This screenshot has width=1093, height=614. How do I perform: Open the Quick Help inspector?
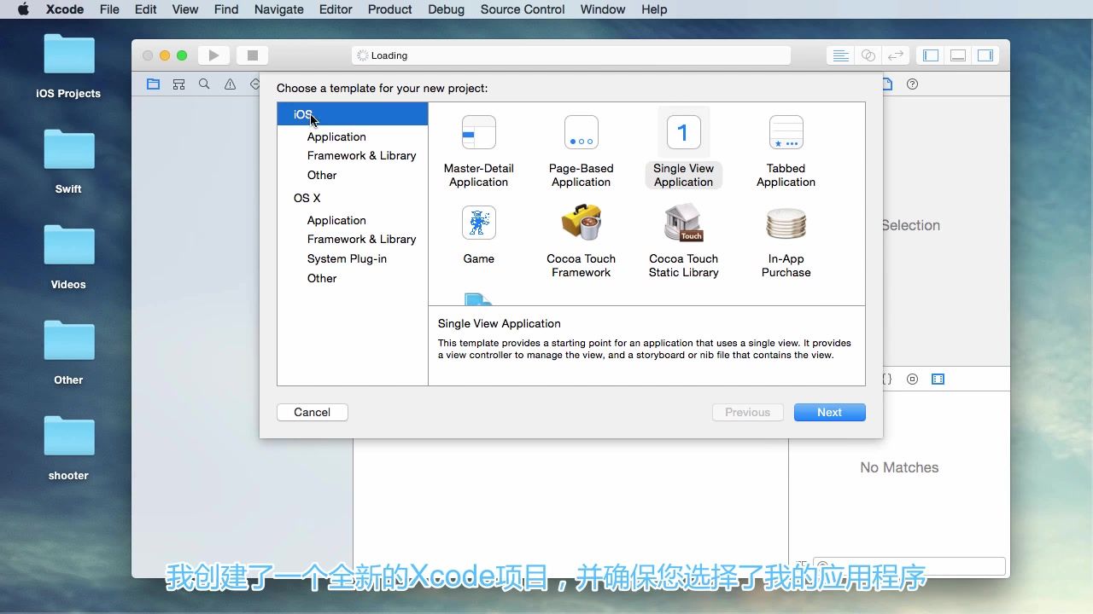[912, 84]
